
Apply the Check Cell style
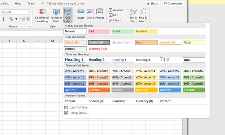tap(99, 43)
